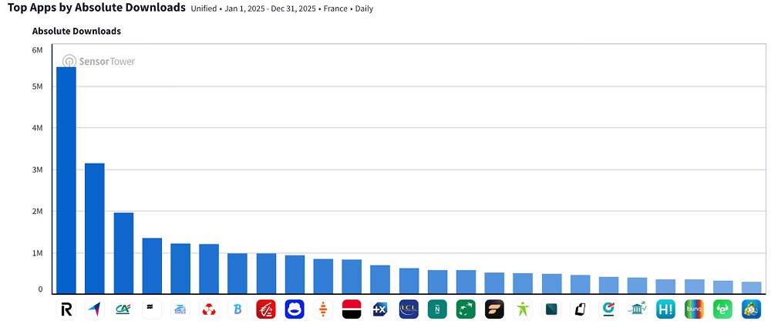Screen dimensions: 771x328
Task: Click the green BNP Paribas stars icon
Action: tap(466, 309)
